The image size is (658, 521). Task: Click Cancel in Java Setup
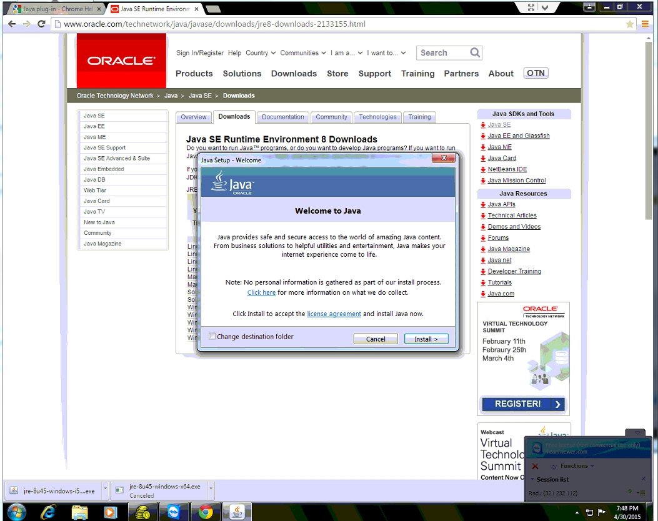(376, 339)
